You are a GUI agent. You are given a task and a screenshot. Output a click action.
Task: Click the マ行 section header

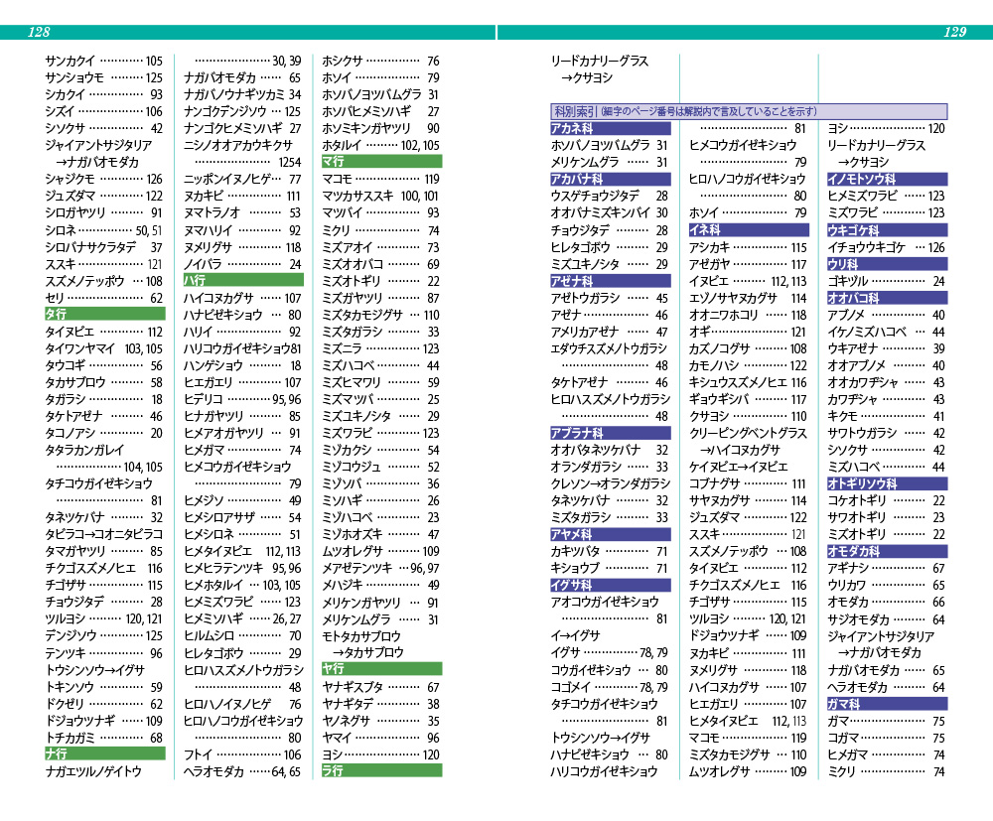381,162
